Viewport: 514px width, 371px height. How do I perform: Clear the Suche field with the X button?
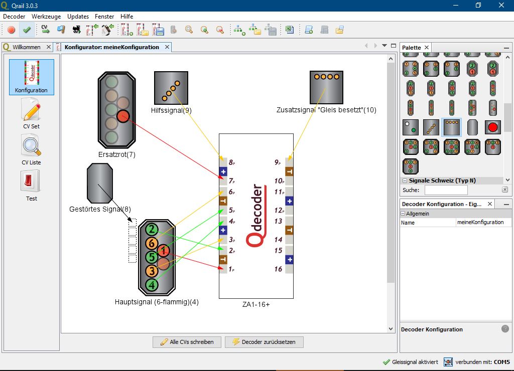tap(505, 190)
